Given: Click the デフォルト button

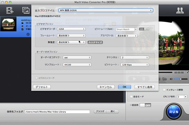Looking at the screenshot, I should [42, 87].
